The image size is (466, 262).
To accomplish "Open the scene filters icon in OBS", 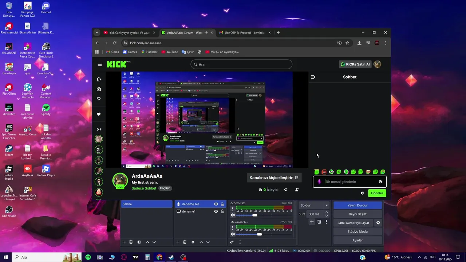I will click(x=139, y=242).
